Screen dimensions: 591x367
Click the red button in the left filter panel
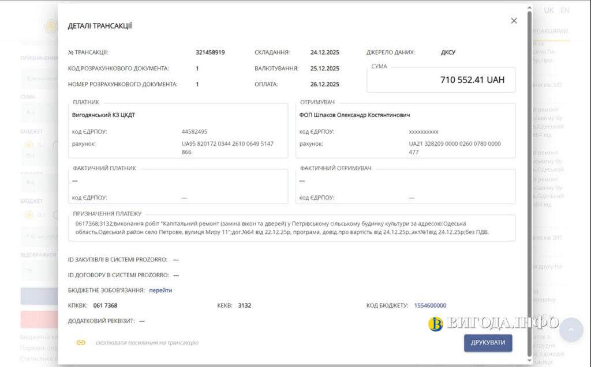pos(38,319)
